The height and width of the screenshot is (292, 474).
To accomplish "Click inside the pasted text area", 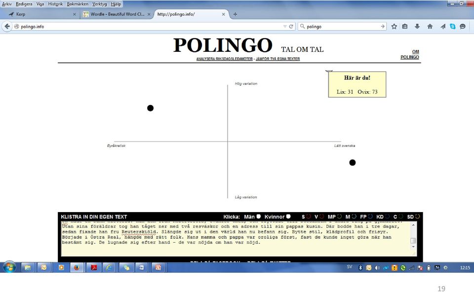I will [x=236, y=239].
